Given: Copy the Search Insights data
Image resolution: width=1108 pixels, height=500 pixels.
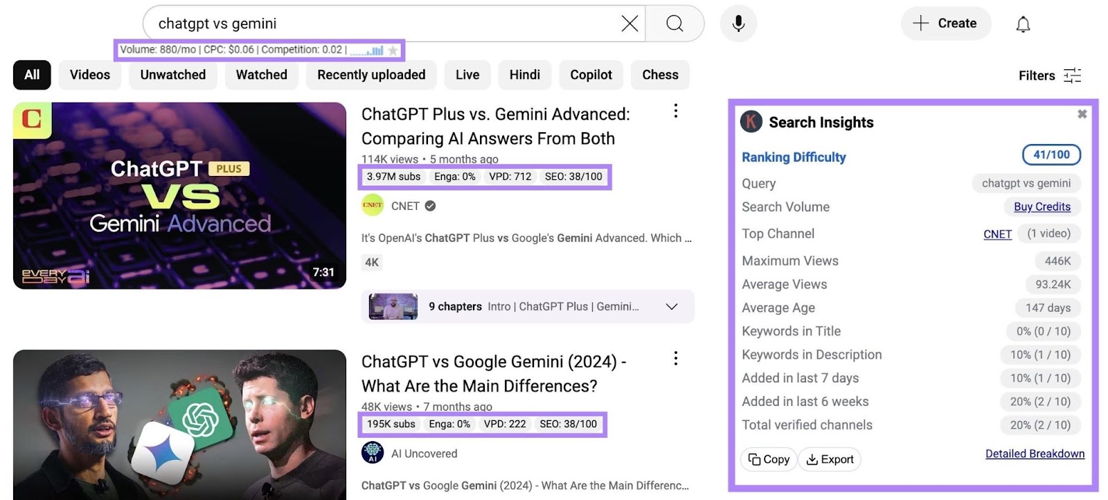Looking at the screenshot, I should coord(769,459).
